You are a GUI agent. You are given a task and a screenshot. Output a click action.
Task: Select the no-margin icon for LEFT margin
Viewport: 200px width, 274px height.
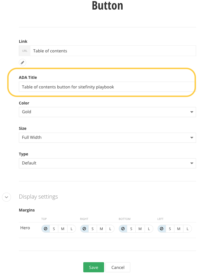coord(162,228)
